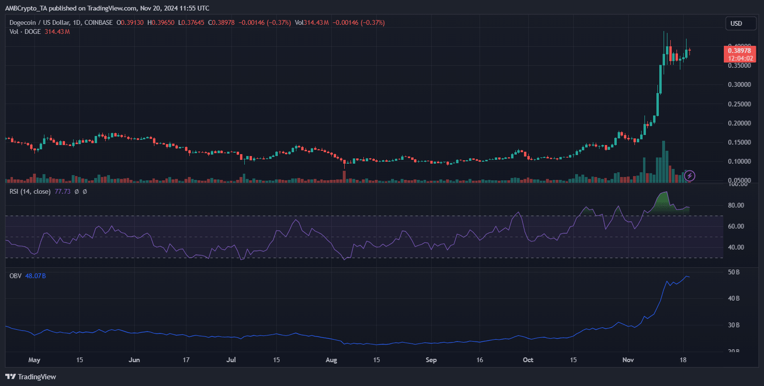764x386 pixels.
Task: Click the 40.00 RSI axis label
Action: pos(736,247)
